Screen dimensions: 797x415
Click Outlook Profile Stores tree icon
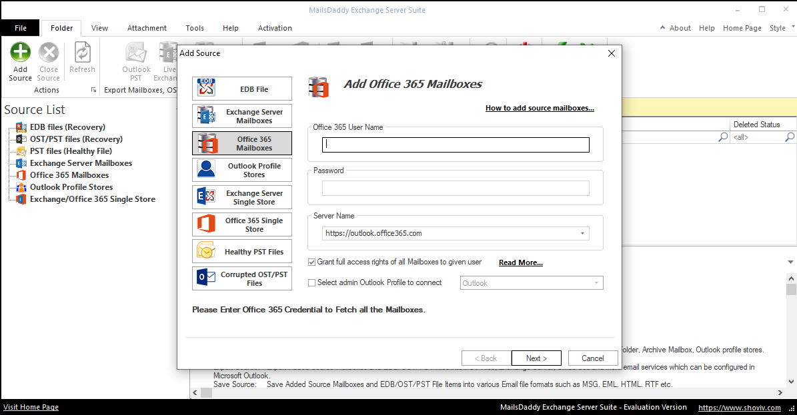pyautogui.click(x=21, y=187)
